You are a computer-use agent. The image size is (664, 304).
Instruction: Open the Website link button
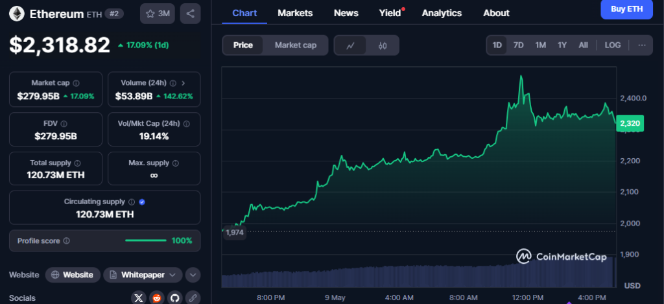(73, 275)
